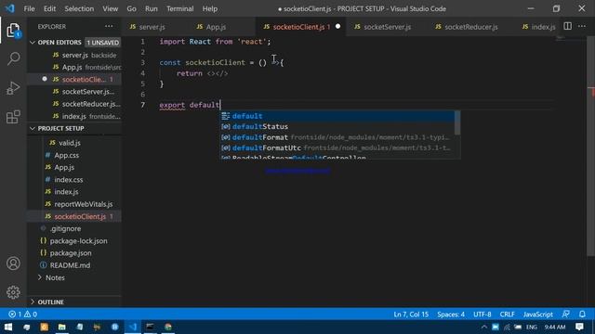Click the VS Code logo icon
The height and width of the screenshot is (334, 595).
click(x=10, y=8)
